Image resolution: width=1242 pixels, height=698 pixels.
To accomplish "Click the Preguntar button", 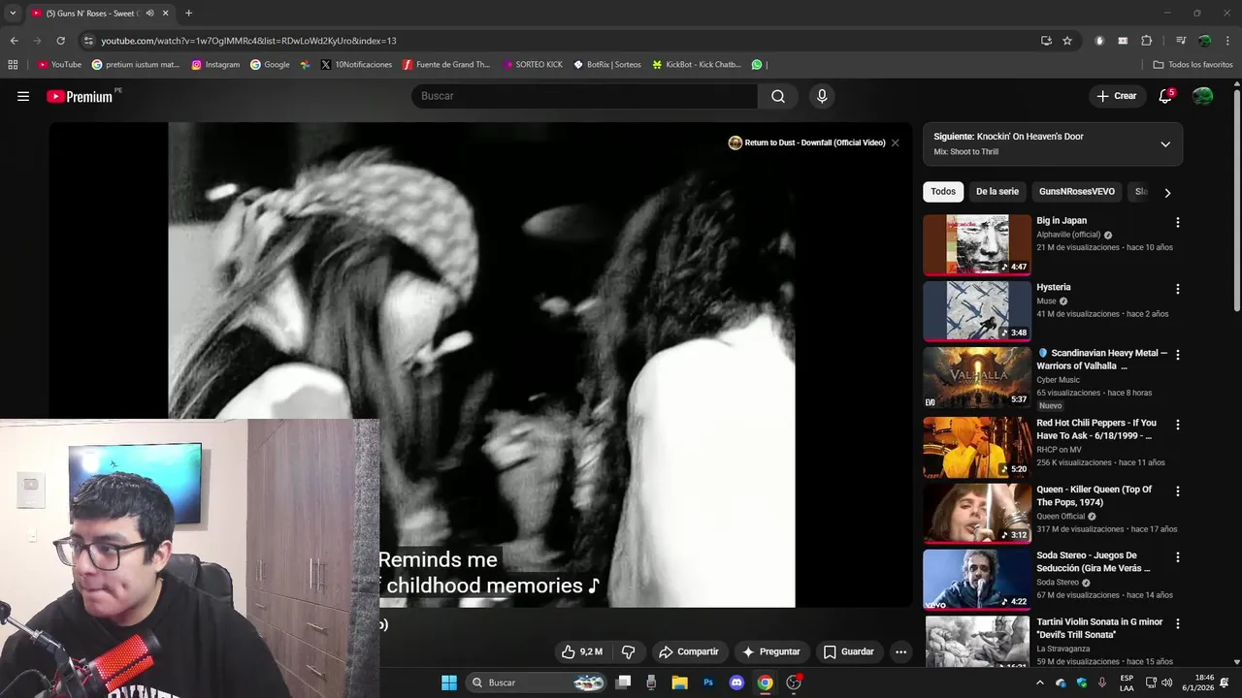I will [771, 651].
